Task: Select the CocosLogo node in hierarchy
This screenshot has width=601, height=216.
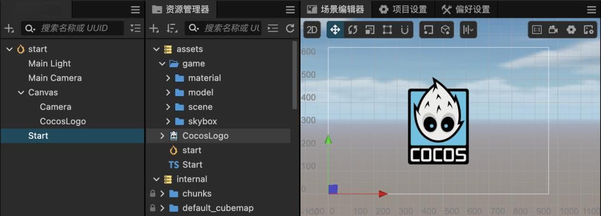Action: pyautogui.click(x=63, y=122)
